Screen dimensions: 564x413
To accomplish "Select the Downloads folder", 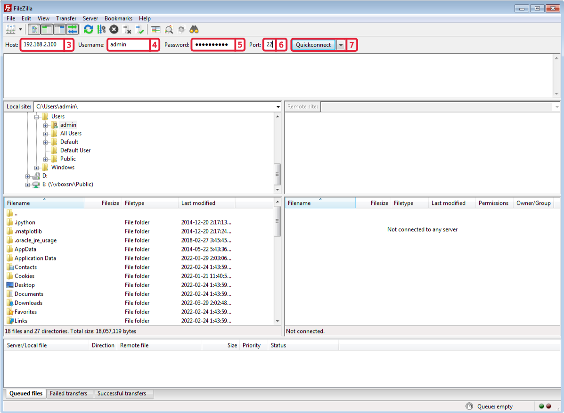I will click(28, 303).
